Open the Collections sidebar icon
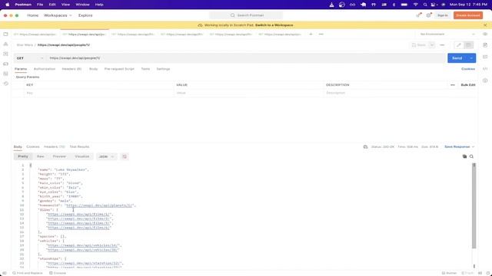Image resolution: width=492 pixels, height=276 pixels. pyautogui.click(x=5, y=34)
